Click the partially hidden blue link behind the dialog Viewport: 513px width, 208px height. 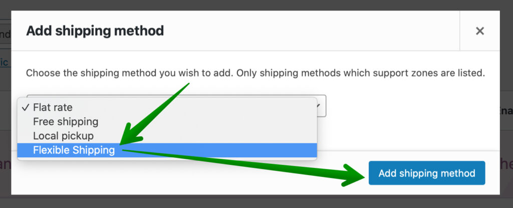pyautogui.click(x=4, y=62)
